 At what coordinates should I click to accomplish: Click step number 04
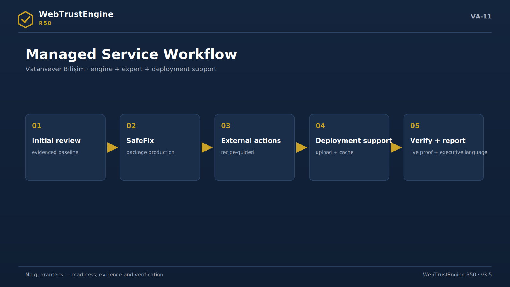[320, 126]
